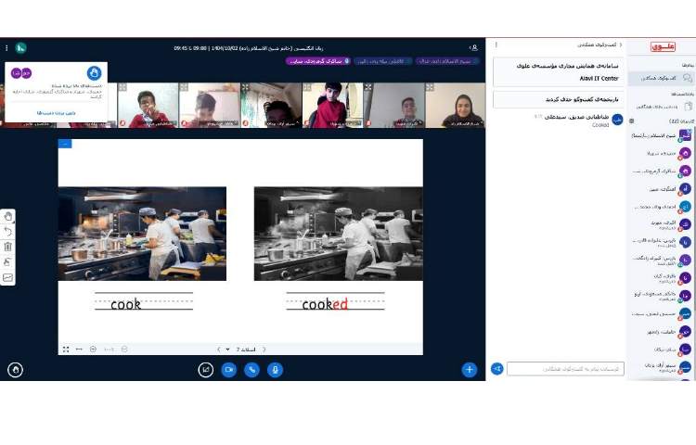This screenshot has width=696, height=445.
Task: Make the presentation fullscreen
Action: pos(66,349)
